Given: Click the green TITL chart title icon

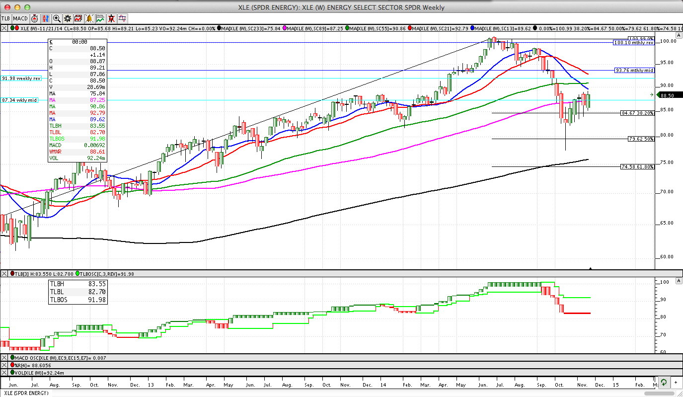Looking at the screenshot, I should click(x=100, y=19).
